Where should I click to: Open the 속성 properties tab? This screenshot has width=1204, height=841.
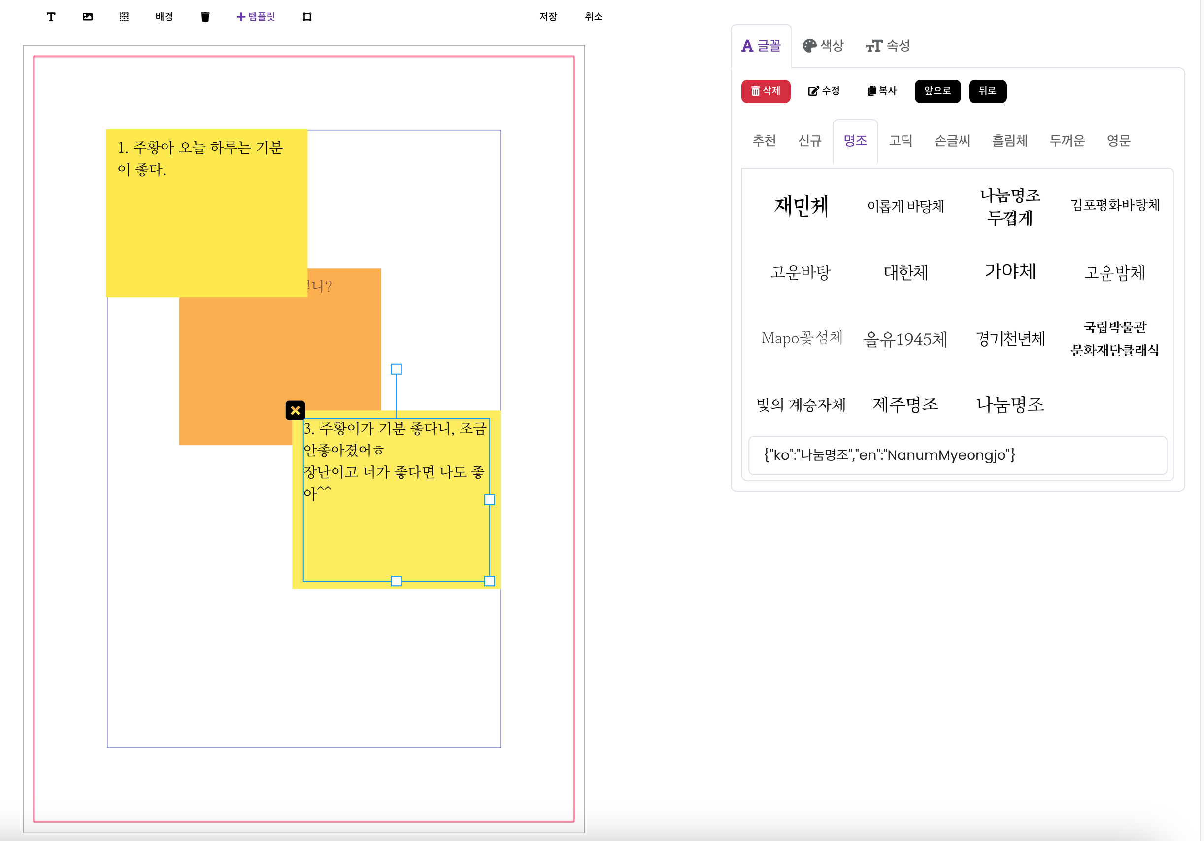tap(888, 46)
